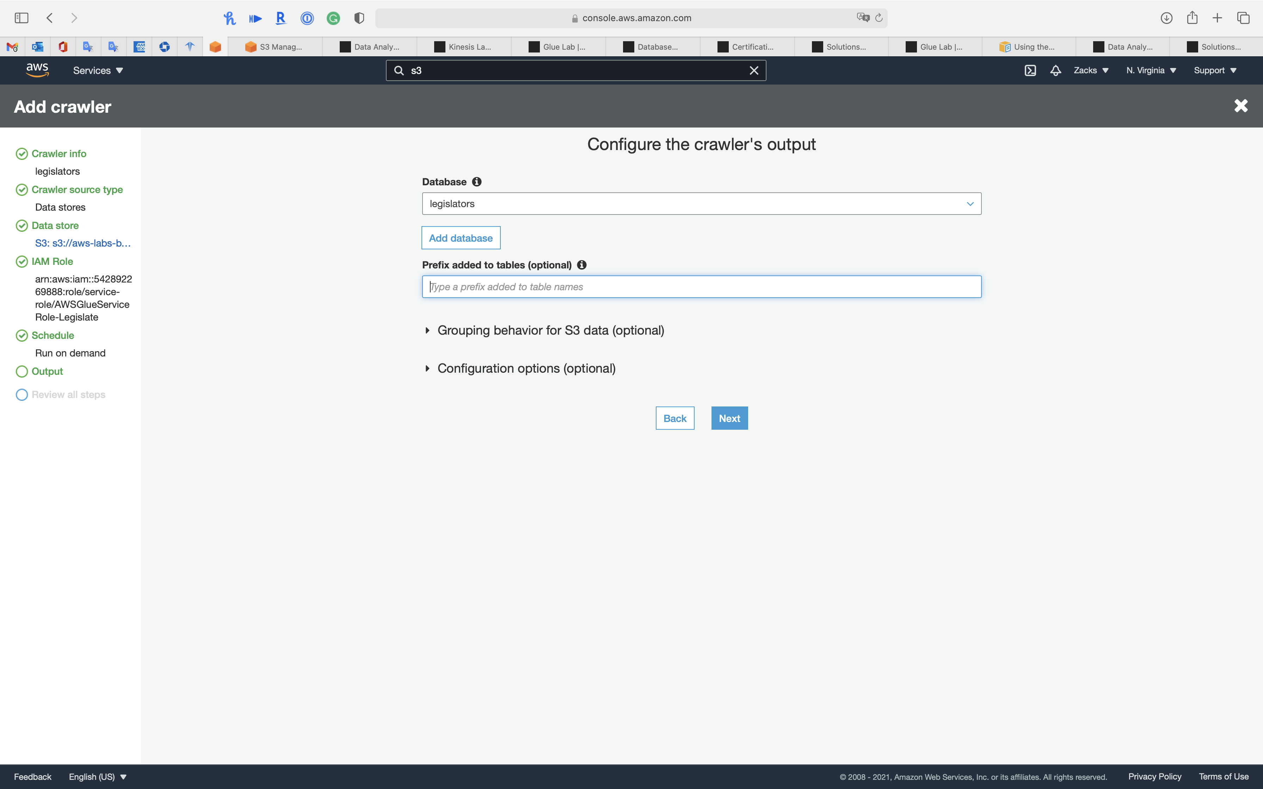Click the Add database button
This screenshot has height=789, width=1263.
pos(460,238)
